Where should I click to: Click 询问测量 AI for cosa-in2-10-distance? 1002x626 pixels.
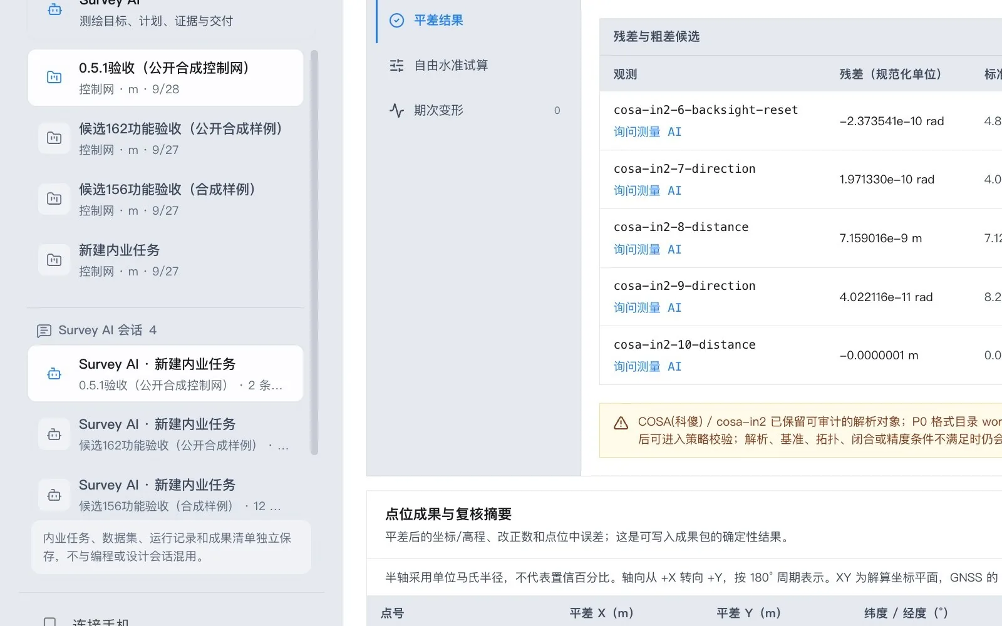[648, 367]
